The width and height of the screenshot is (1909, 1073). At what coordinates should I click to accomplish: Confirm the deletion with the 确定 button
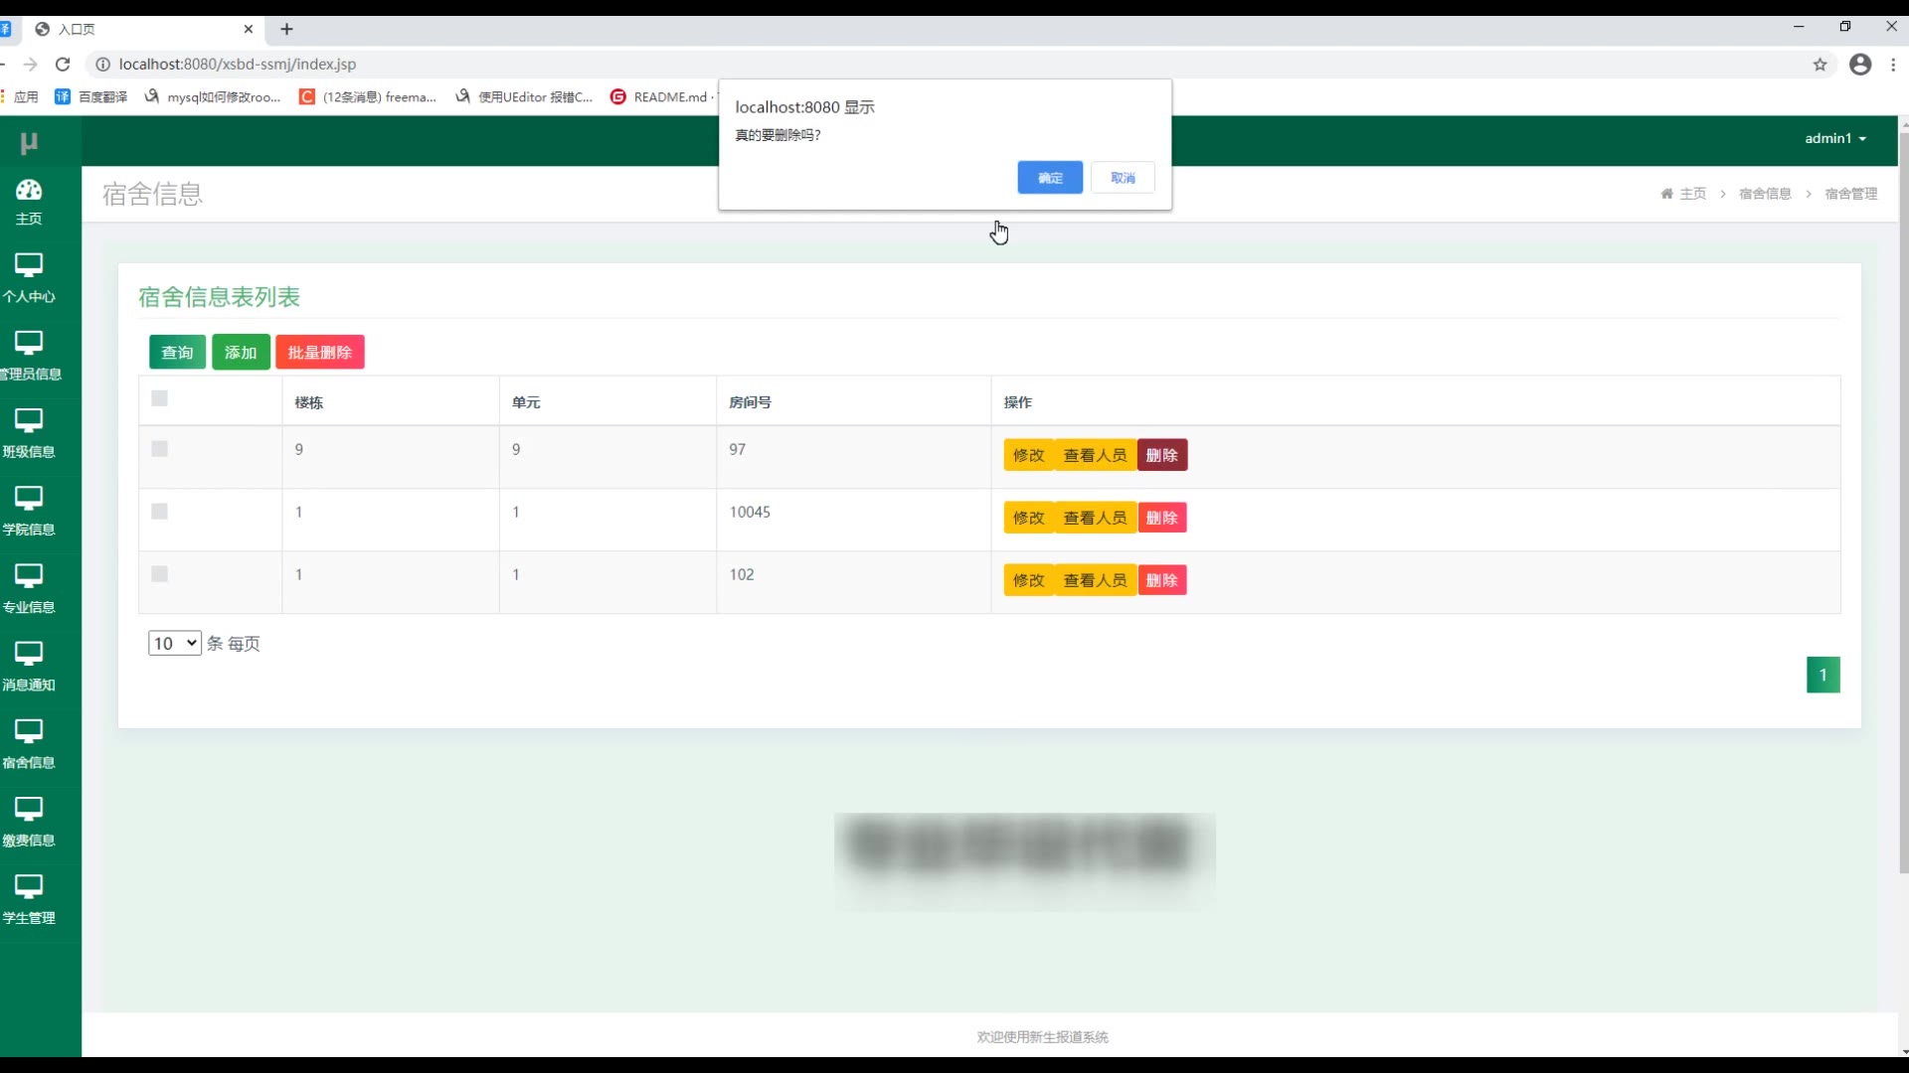tap(1049, 178)
